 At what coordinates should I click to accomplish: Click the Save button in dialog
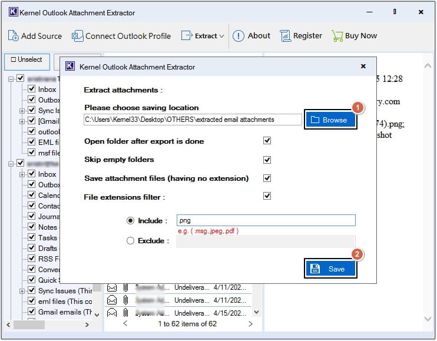click(x=330, y=269)
